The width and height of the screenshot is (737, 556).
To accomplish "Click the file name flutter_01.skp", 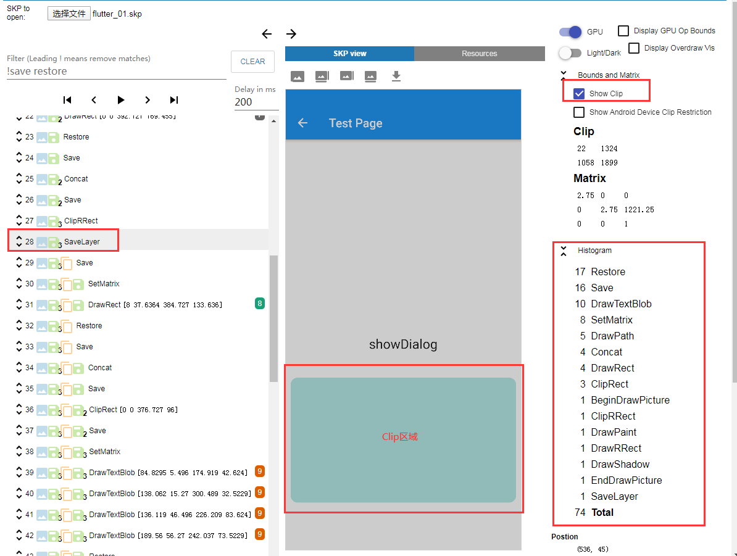I will click(x=117, y=14).
